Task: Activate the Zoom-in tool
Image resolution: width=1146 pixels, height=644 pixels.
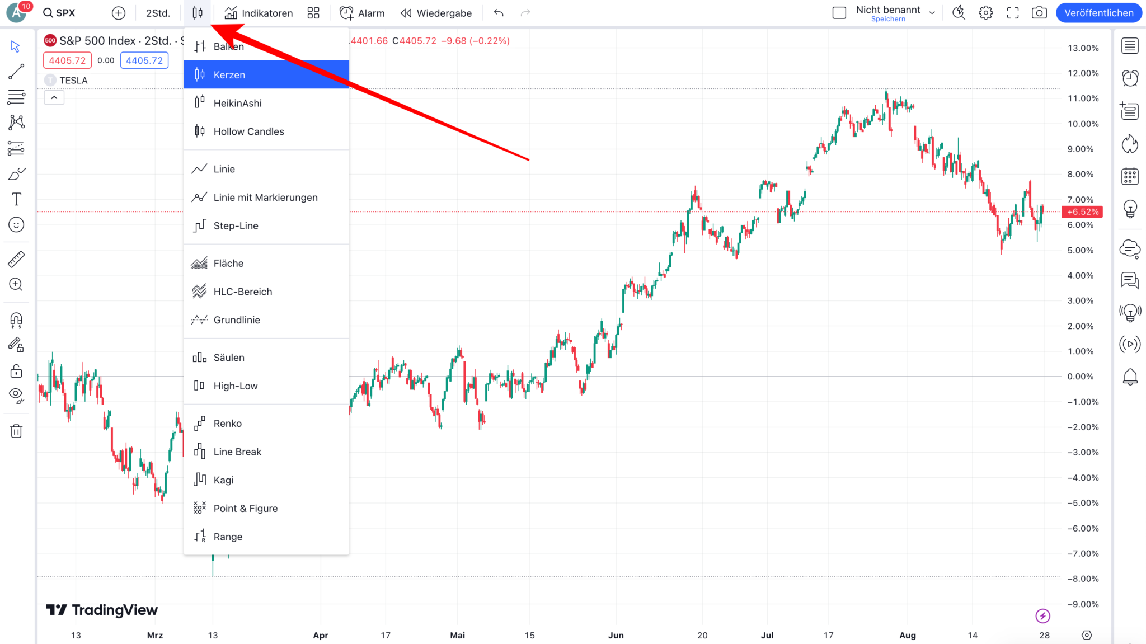Action: (x=16, y=285)
